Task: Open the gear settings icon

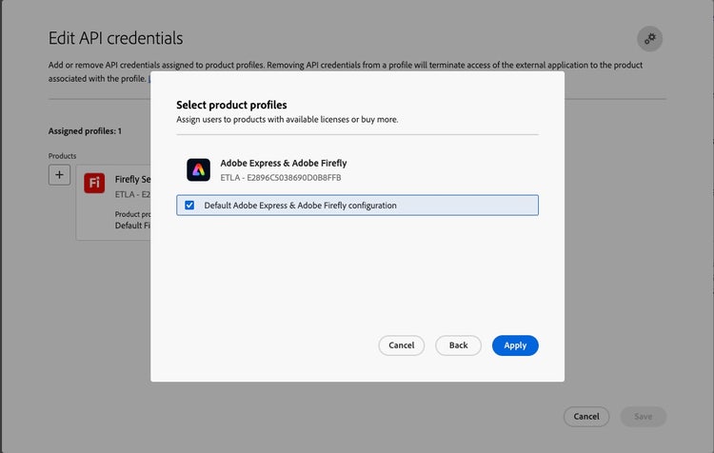Action: tap(649, 39)
